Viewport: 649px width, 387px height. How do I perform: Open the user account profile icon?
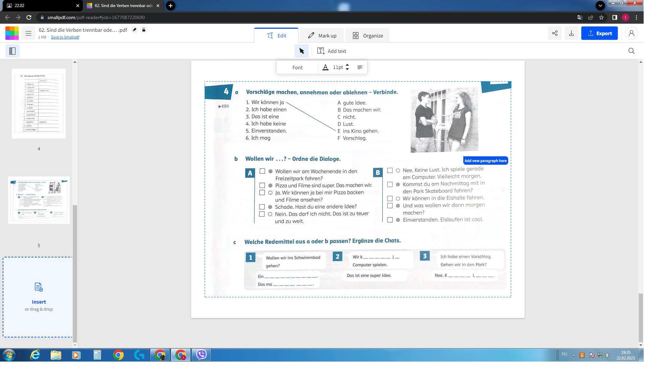click(x=631, y=33)
